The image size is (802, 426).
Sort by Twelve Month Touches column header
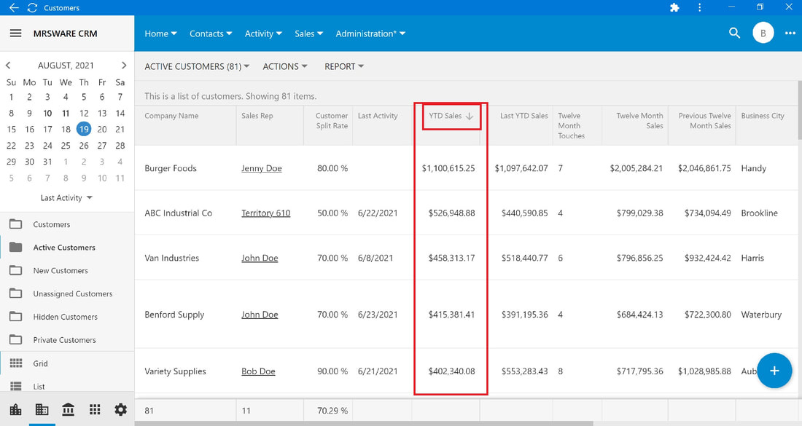click(572, 126)
